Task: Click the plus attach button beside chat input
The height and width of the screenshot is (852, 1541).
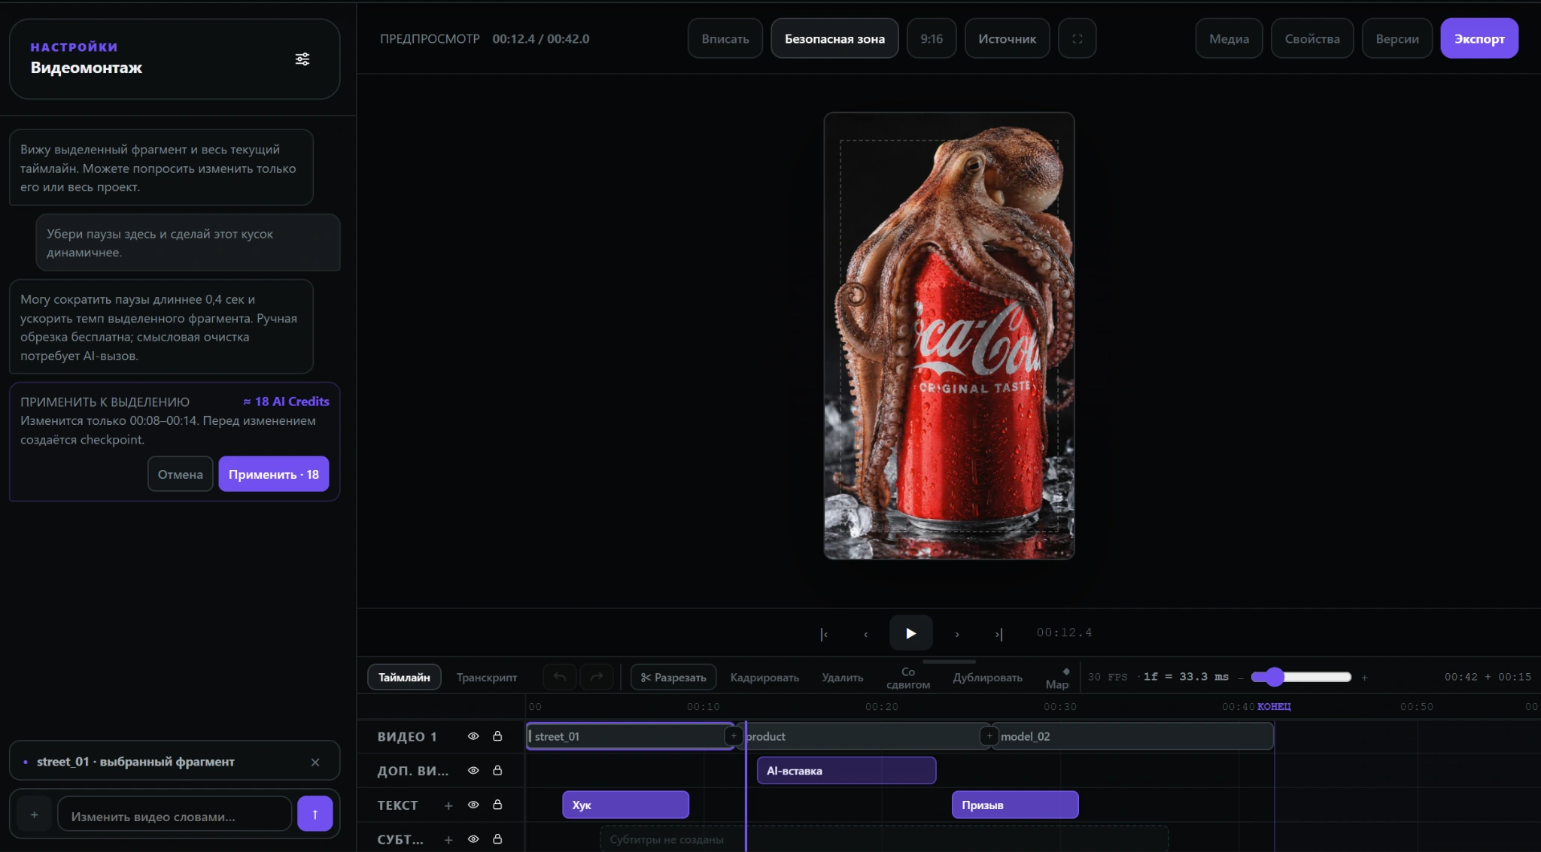Action: (34, 814)
